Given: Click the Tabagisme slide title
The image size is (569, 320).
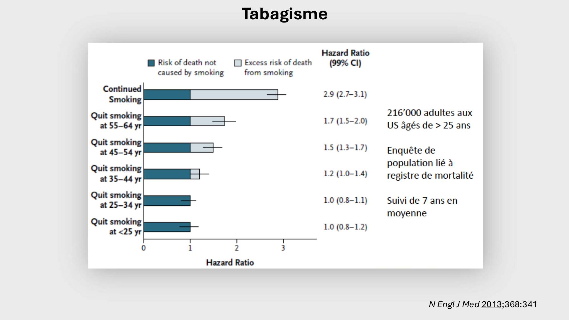Looking at the screenshot, I should tap(284, 14).
